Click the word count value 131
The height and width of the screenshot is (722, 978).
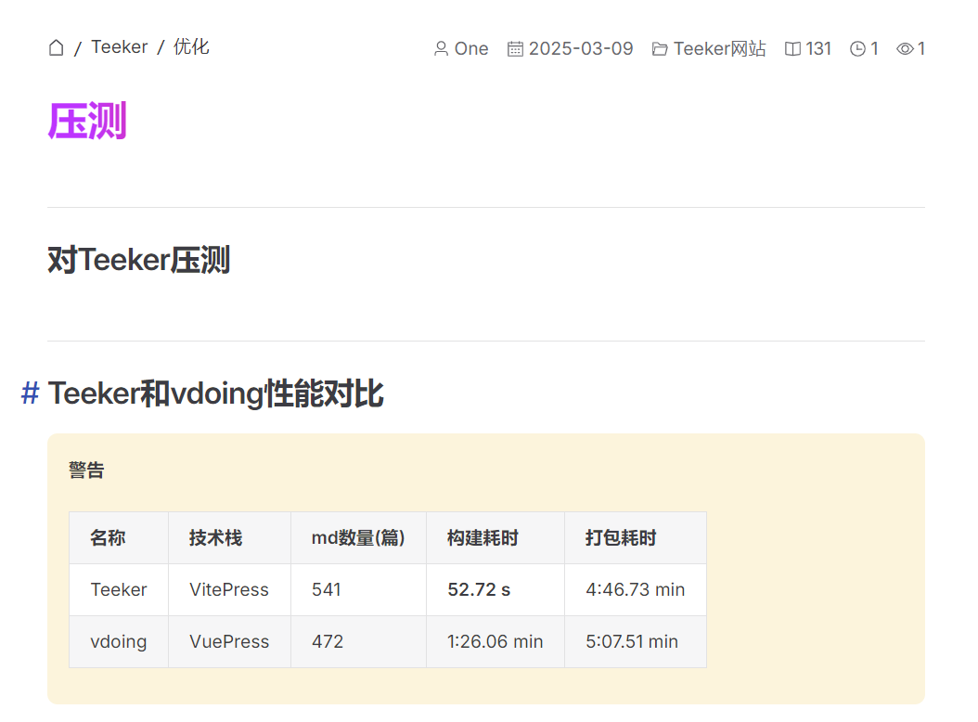tap(818, 48)
